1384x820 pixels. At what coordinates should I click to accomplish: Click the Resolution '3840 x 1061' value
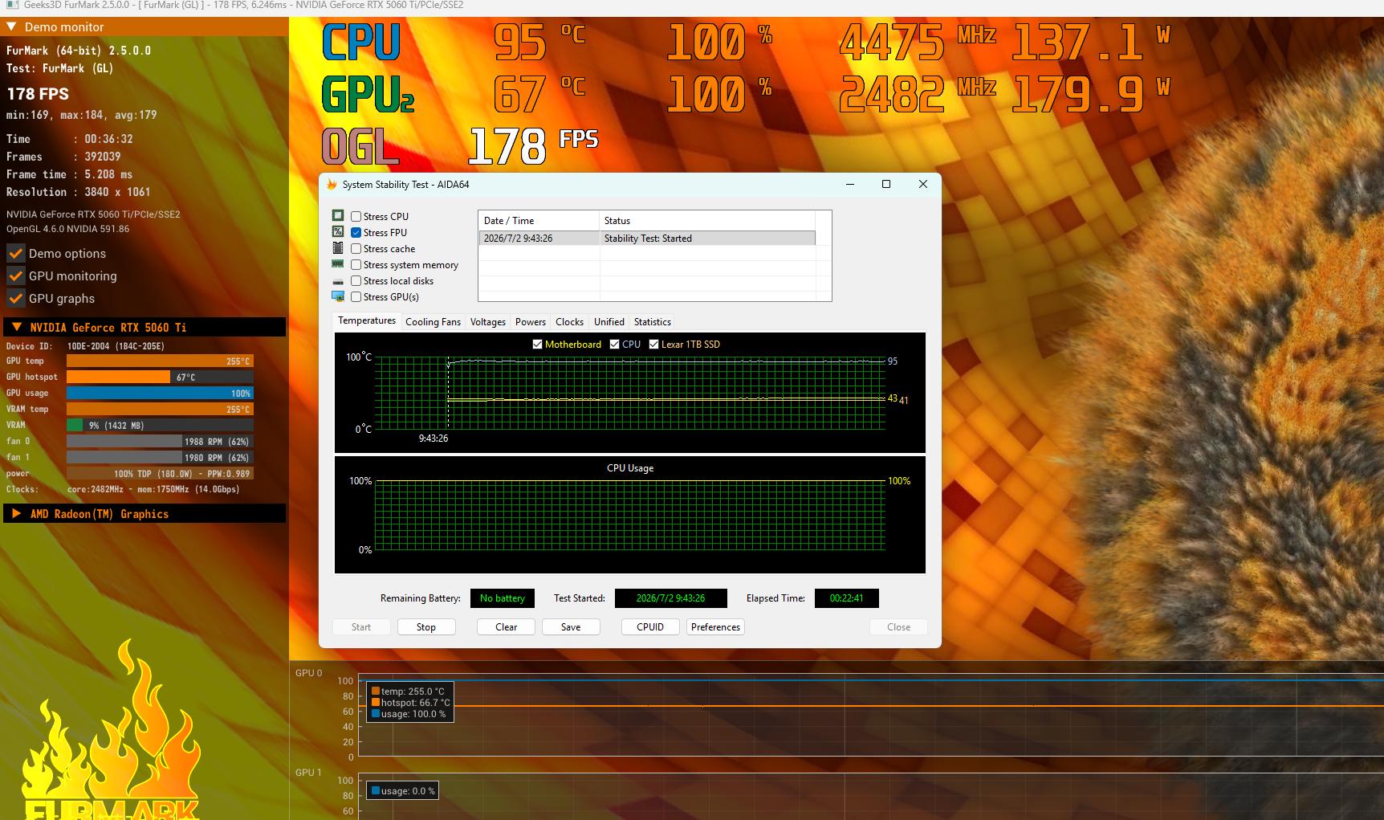pyautogui.click(x=117, y=192)
